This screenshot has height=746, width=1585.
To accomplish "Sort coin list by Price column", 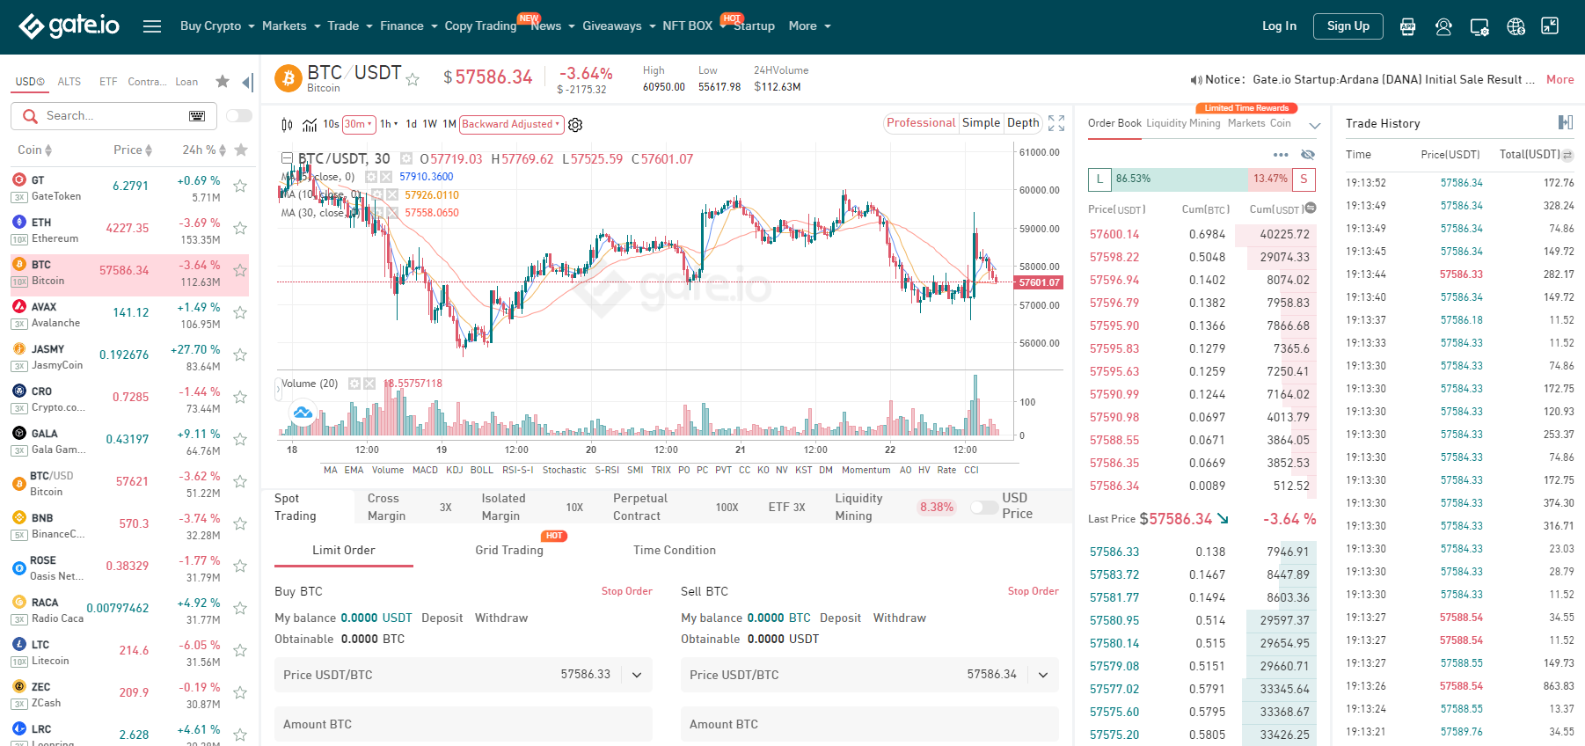I will point(133,150).
